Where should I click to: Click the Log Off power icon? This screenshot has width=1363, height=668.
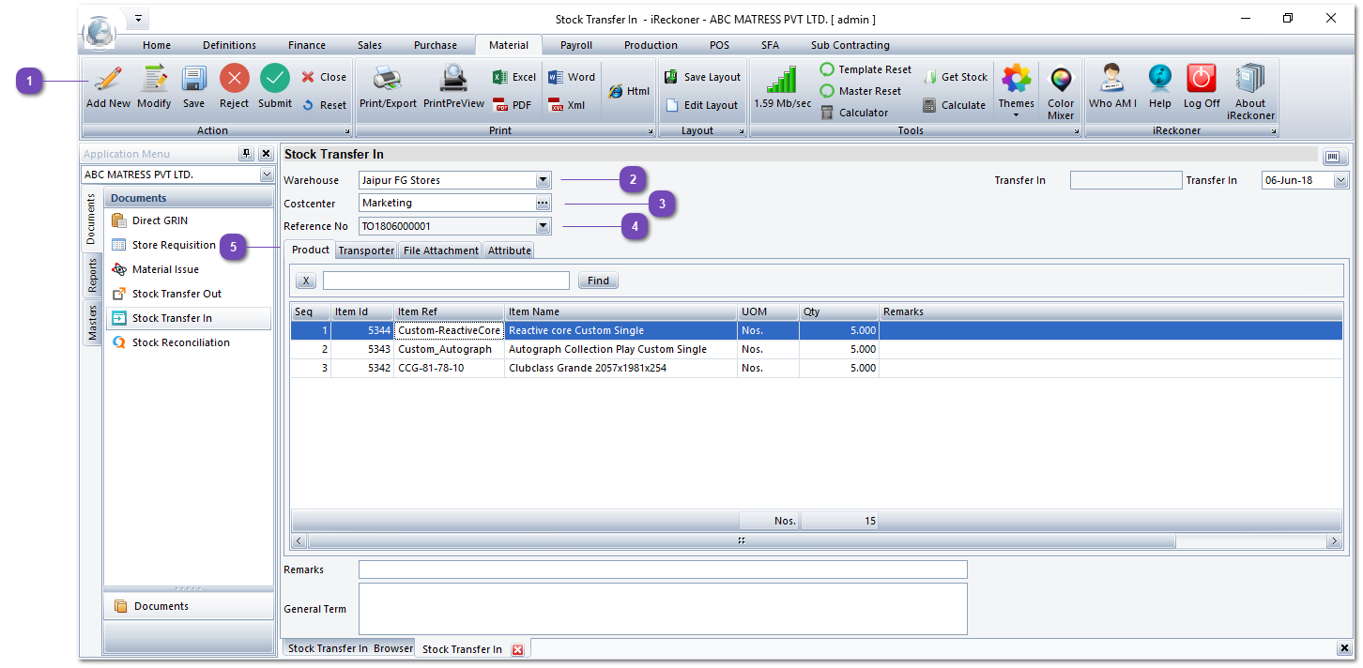(x=1201, y=80)
